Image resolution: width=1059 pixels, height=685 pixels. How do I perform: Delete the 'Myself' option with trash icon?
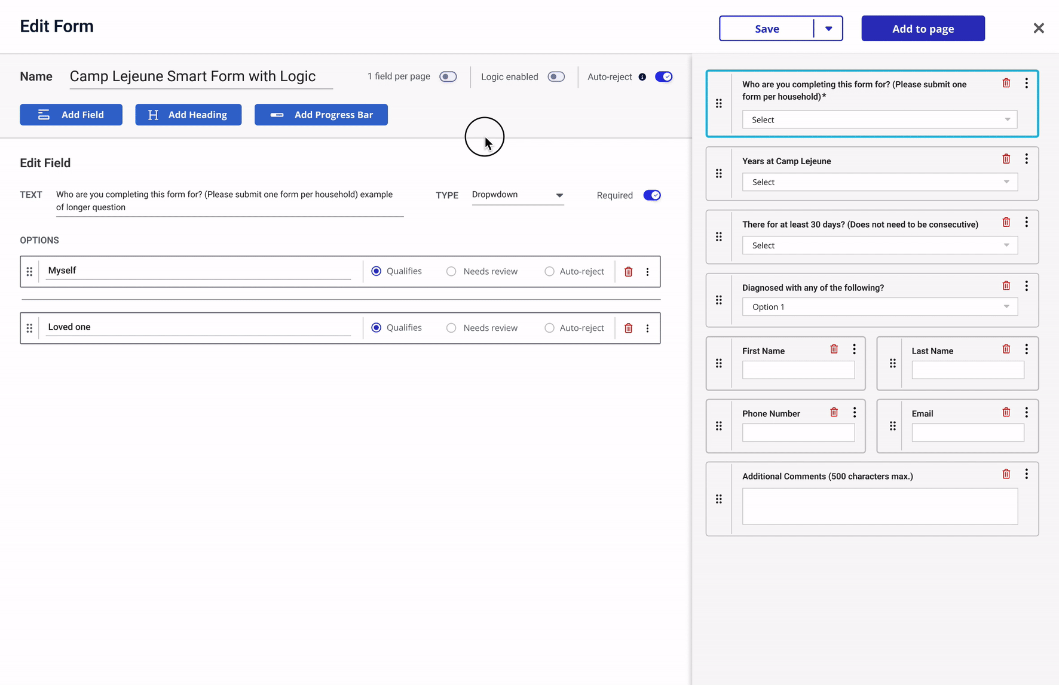628,272
